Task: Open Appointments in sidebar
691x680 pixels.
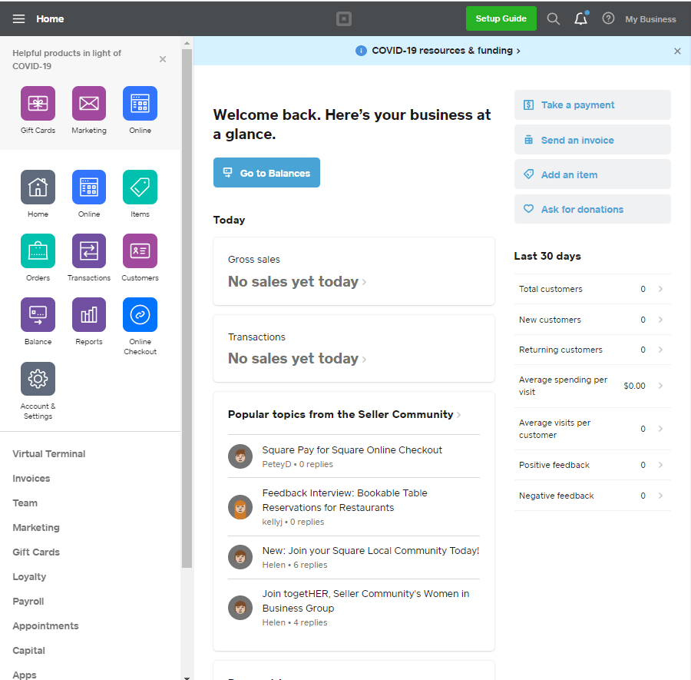Action: click(45, 626)
